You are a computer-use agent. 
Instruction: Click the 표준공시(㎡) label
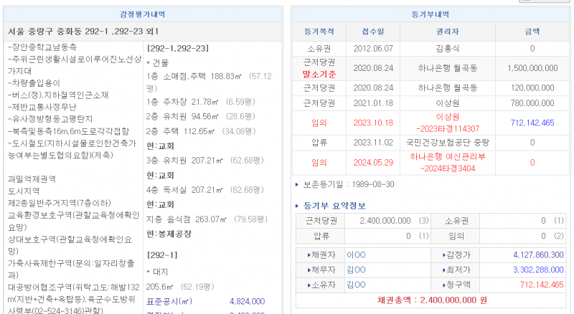(x=169, y=302)
